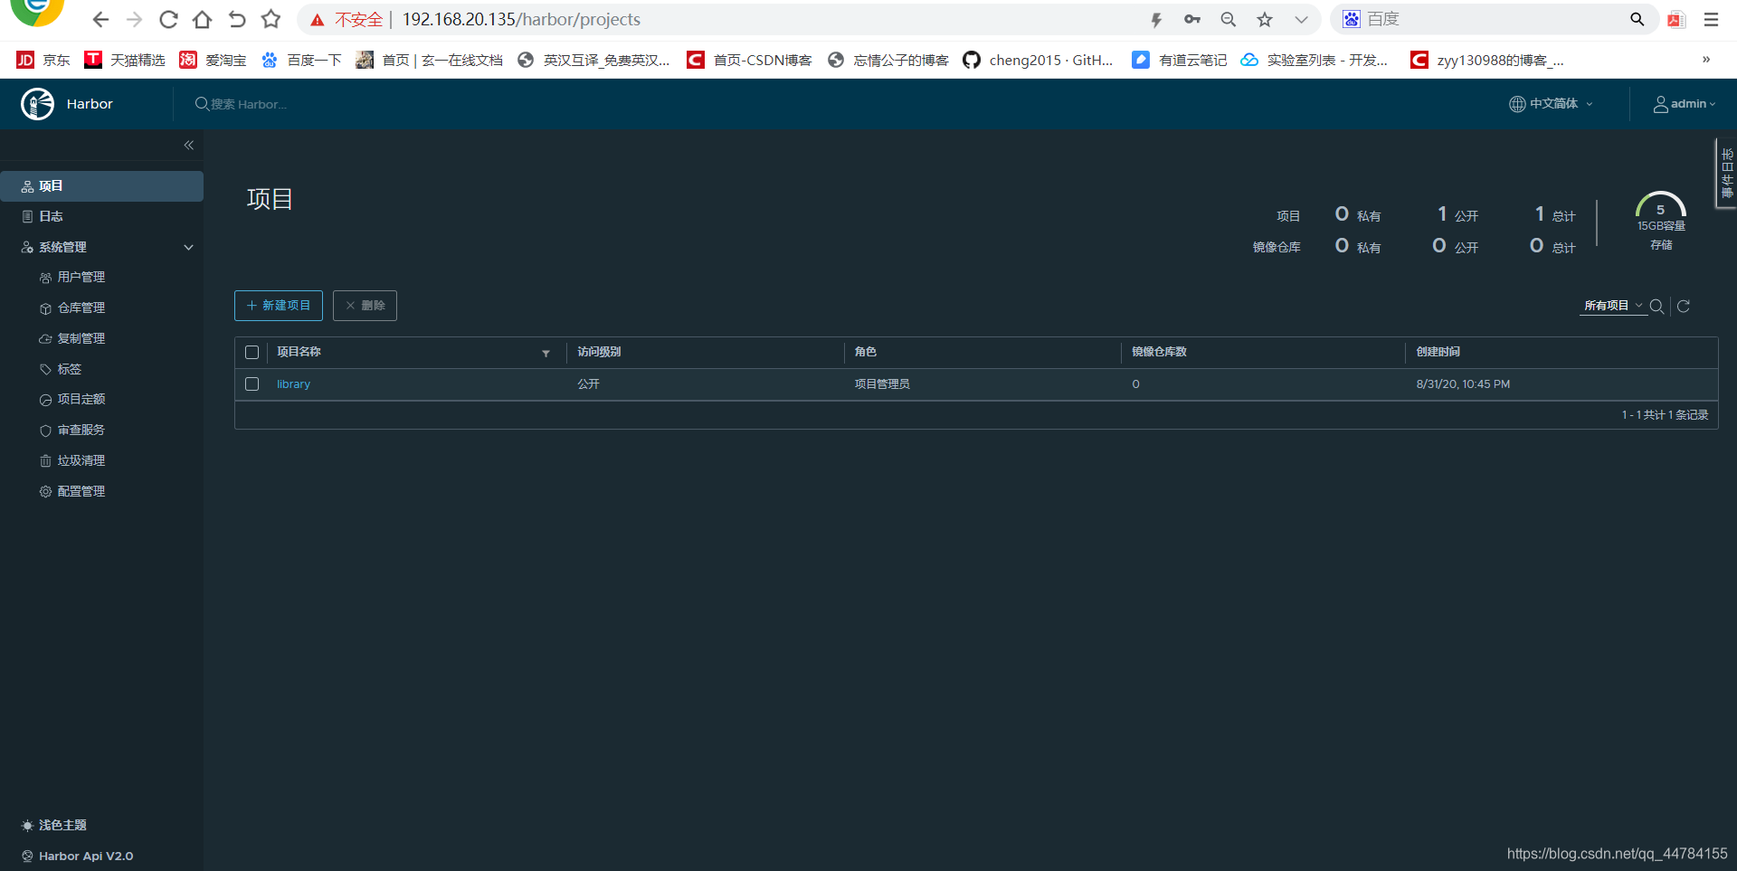Viewport: 1737px width, 871px height.
Task: Open the 天猫精选 bookmark
Action: click(125, 60)
